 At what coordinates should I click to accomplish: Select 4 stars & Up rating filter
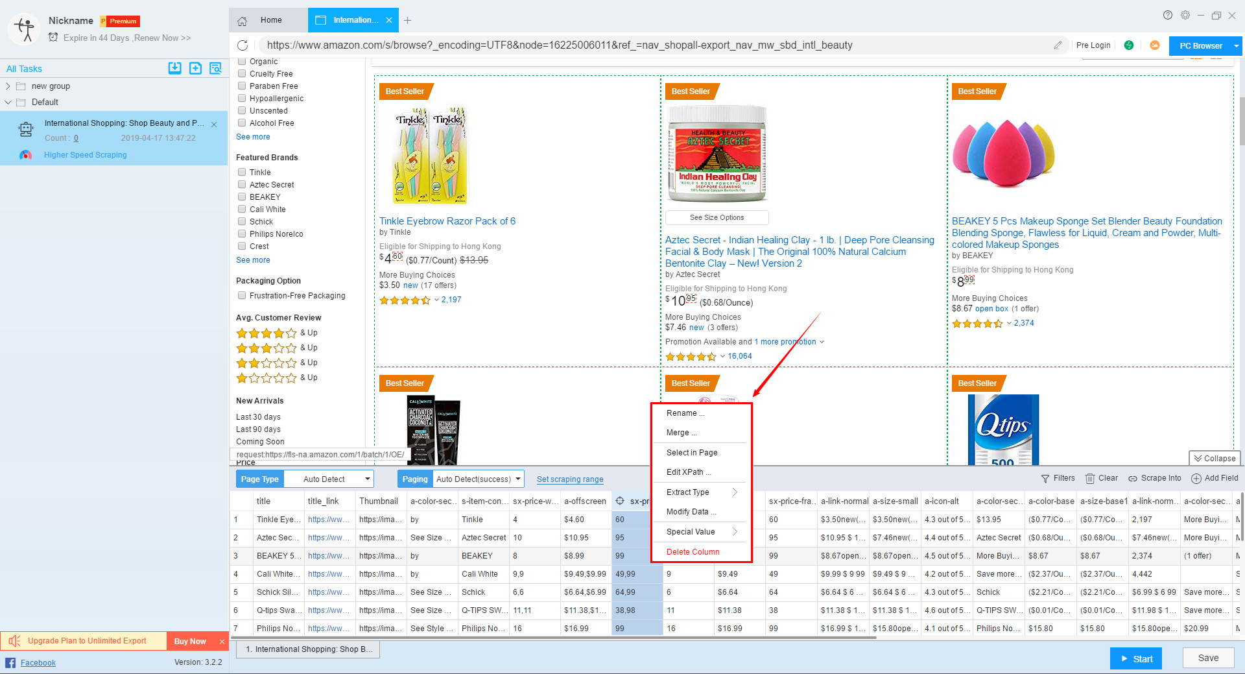click(x=277, y=333)
